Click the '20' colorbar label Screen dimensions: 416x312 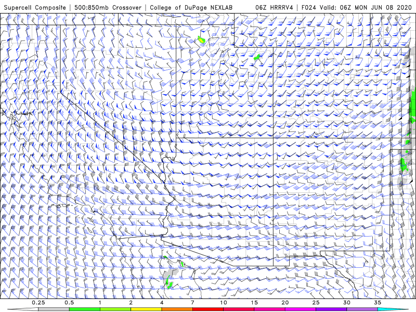coord(285,303)
